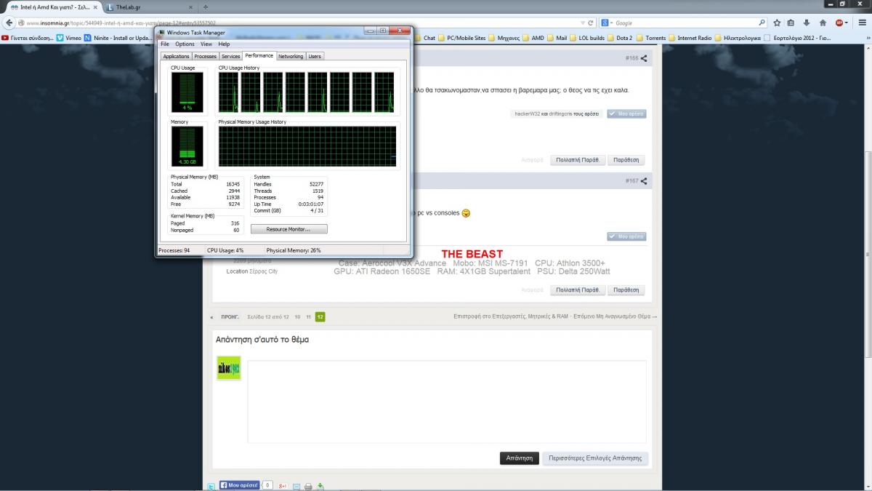This screenshot has width=872, height=491.
Task: Click the Twitter share icon at page bottom
Action: tap(211, 485)
